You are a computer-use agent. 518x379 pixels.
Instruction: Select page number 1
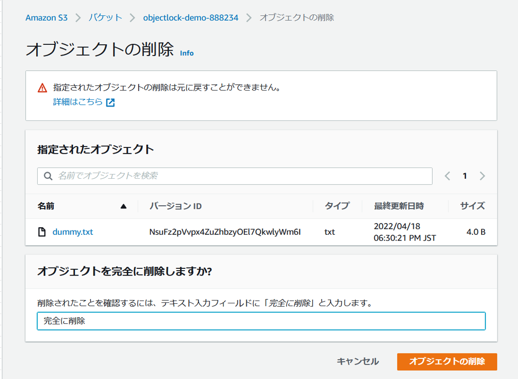(465, 176)
